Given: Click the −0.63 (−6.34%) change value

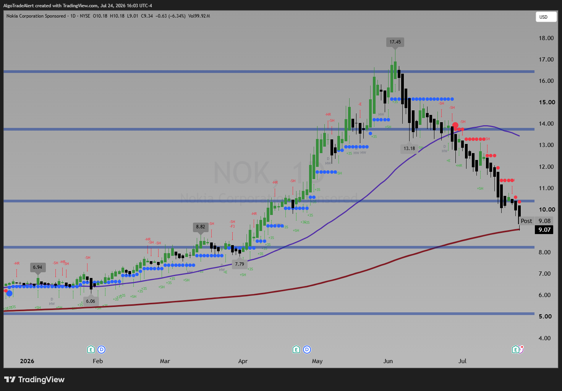Looking at the screenshot, I should tap(171, 16).
